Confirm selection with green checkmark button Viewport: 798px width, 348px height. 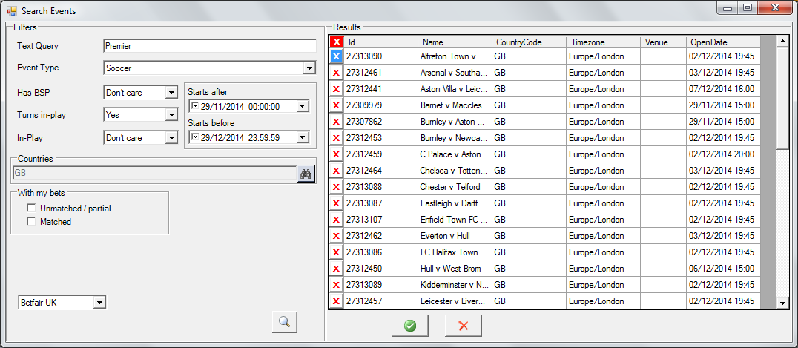pyautogui.click(x=410, y=326)
